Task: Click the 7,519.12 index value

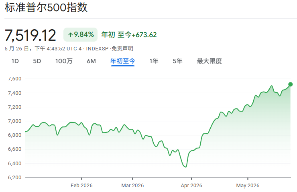Action: tap(31, 35)
